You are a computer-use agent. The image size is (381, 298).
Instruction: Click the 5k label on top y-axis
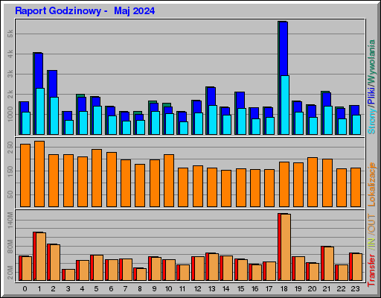pos(10,34)
